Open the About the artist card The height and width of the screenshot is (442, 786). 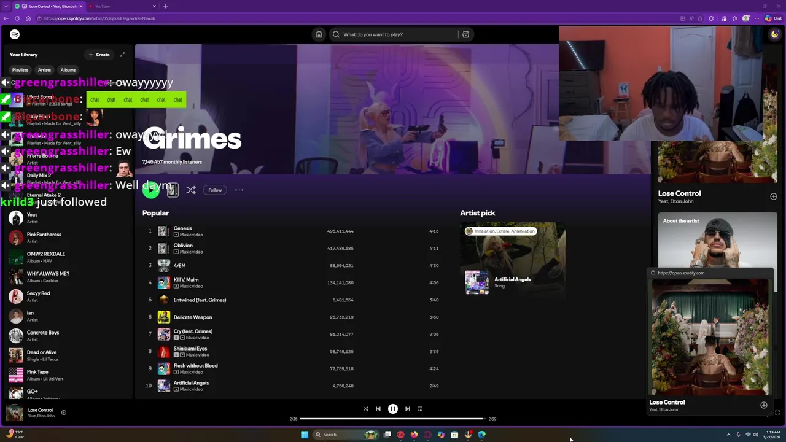pyautogui.click(x=717, y=240)
